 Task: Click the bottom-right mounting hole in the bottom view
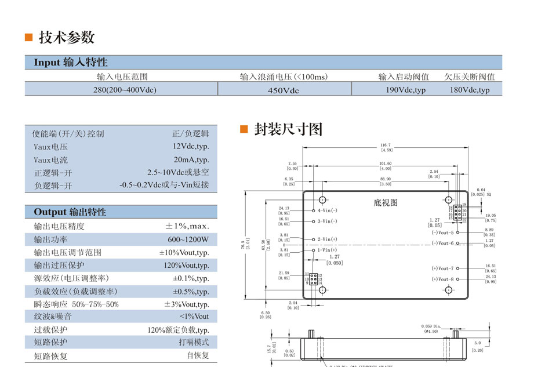coord(448,289)
